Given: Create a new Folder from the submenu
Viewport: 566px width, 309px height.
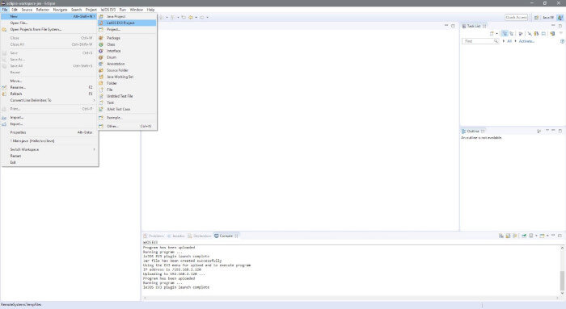Looking at the screenshot, I should pyautogui.click(x=127, y=83).
